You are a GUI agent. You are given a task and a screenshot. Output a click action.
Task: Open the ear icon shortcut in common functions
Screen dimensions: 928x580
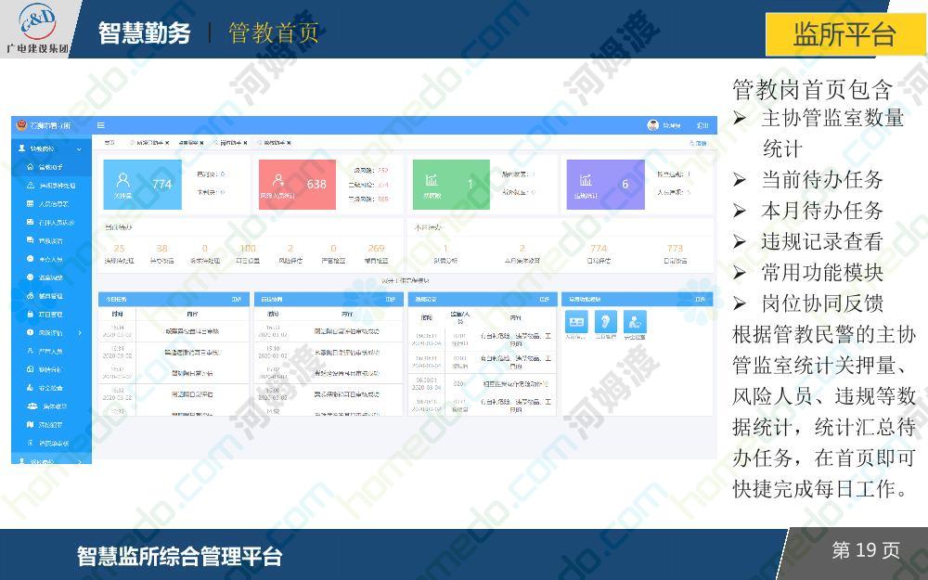click(606, 321)
